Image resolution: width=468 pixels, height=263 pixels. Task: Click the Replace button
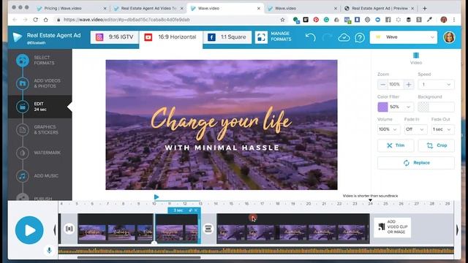tap(416, 163)
